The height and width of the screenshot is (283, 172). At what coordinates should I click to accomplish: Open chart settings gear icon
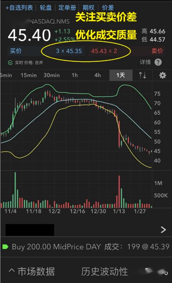pyautogui.click(x=163, y=75)
